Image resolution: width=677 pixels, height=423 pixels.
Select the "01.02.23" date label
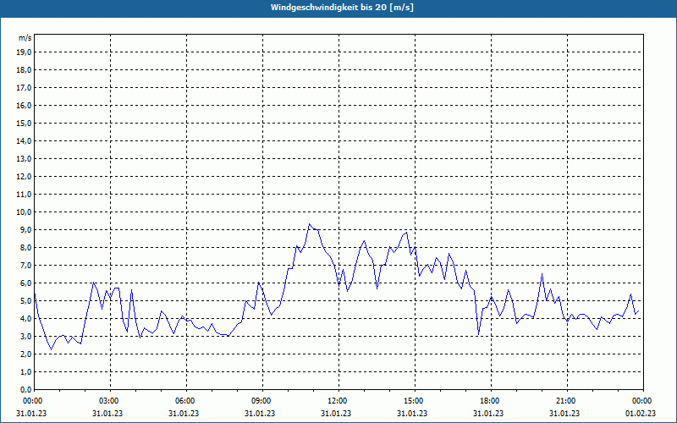641,414
